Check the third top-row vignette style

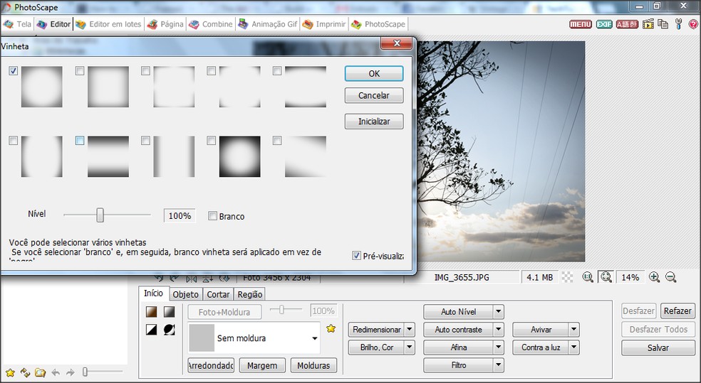(145, 70)
